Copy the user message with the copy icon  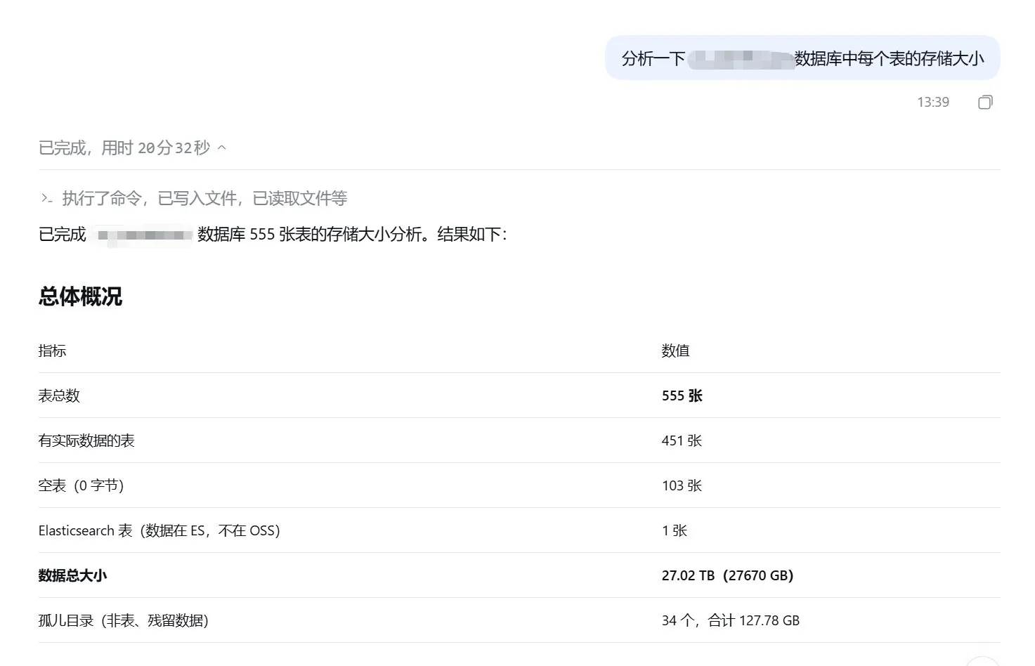pyautogui.click(x=985, y=103)
